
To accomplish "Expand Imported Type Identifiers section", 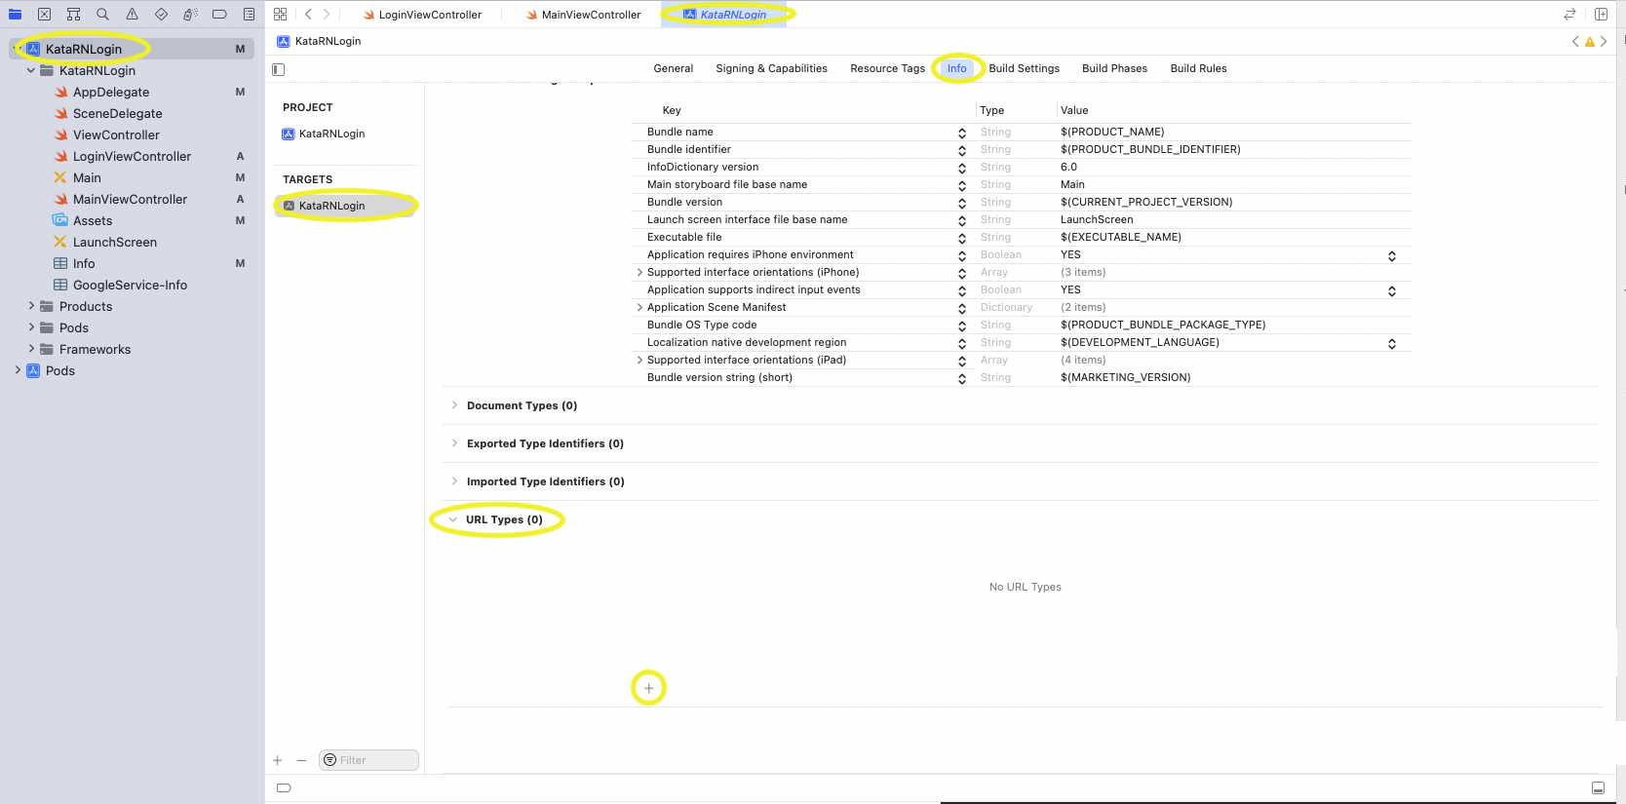I will [454, 481].
